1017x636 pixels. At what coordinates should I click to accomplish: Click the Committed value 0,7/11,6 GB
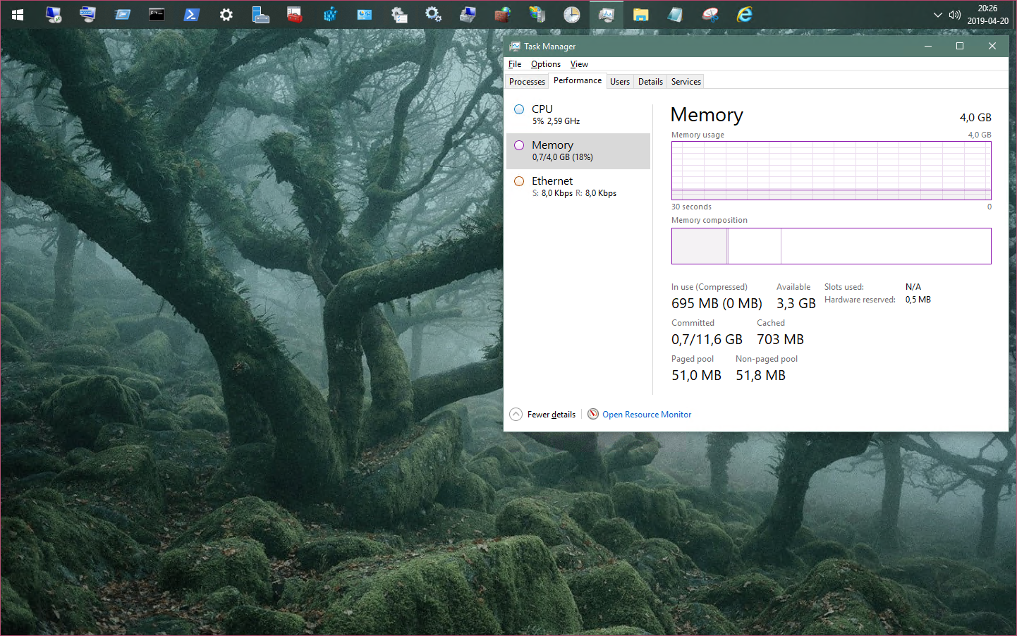tap(707, 339)
